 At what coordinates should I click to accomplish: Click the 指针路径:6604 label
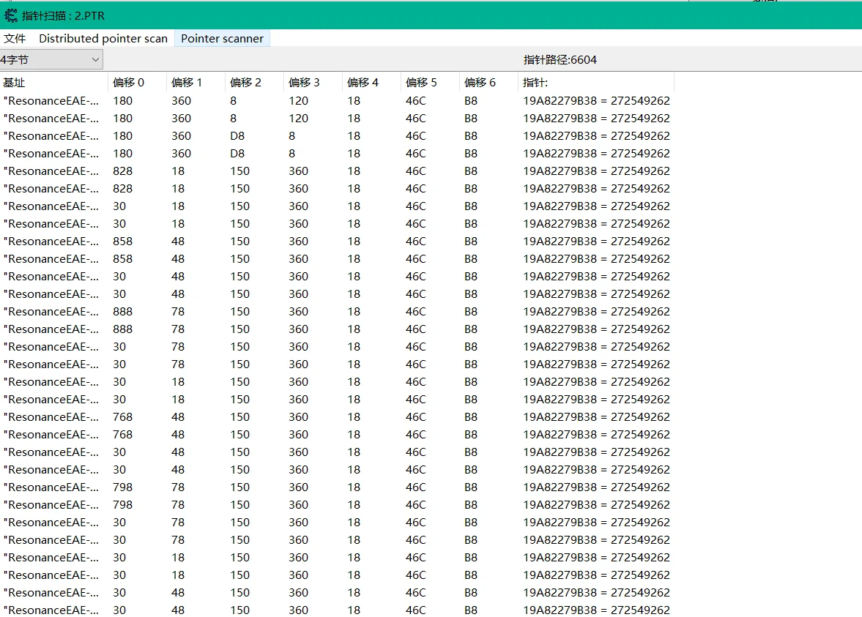click(x=560, y=59)
